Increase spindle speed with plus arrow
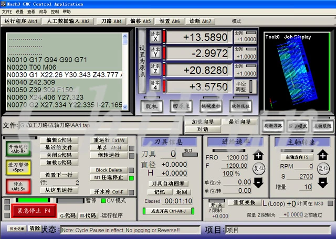This screenshot has height=239, width=336. pos(323,155)
